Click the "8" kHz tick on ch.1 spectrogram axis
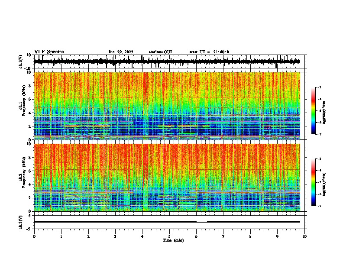This screenshot has width=343, height=265. (x=30, y=86)
